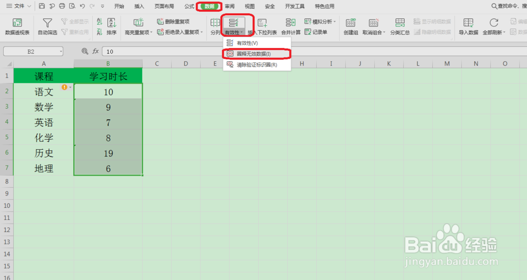Viewport: 527px width, 280px height.
Task: Open the 记录单 record form
Action: [316, 32]
